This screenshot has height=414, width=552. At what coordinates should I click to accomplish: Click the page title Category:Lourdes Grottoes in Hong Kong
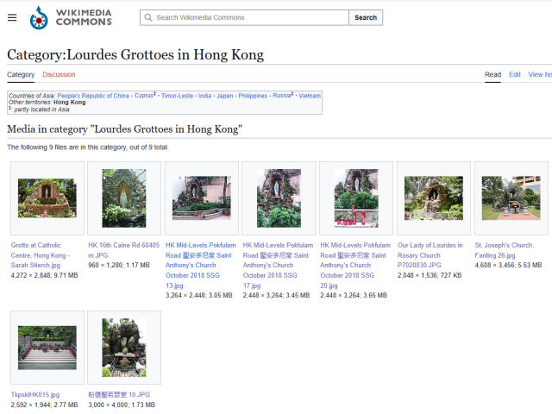[x=135, y=54]
